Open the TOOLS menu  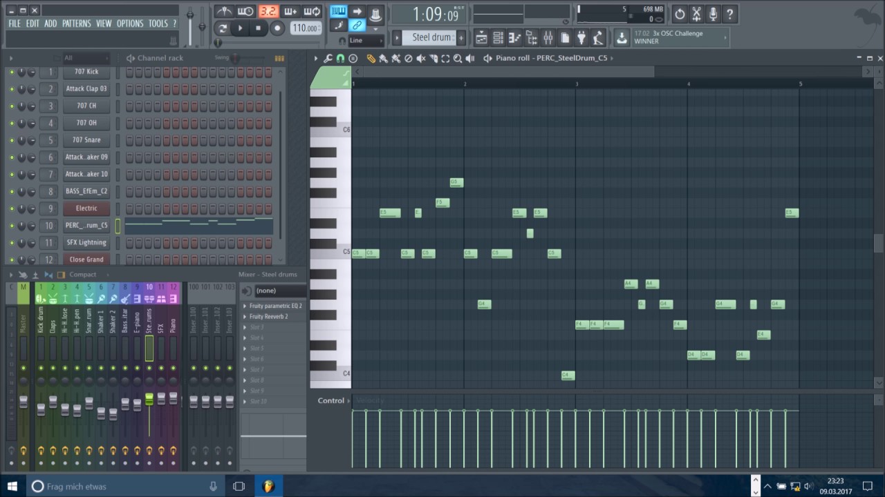[x=158, y=23]
